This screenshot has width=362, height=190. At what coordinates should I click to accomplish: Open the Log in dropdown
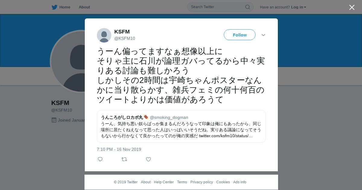pyautogui.click(x=298, y=7)
